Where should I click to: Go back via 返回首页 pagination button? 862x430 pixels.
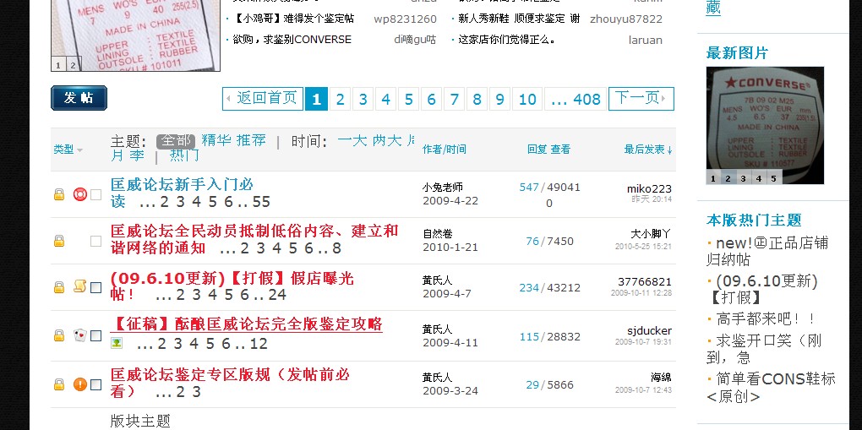[263, 99]
